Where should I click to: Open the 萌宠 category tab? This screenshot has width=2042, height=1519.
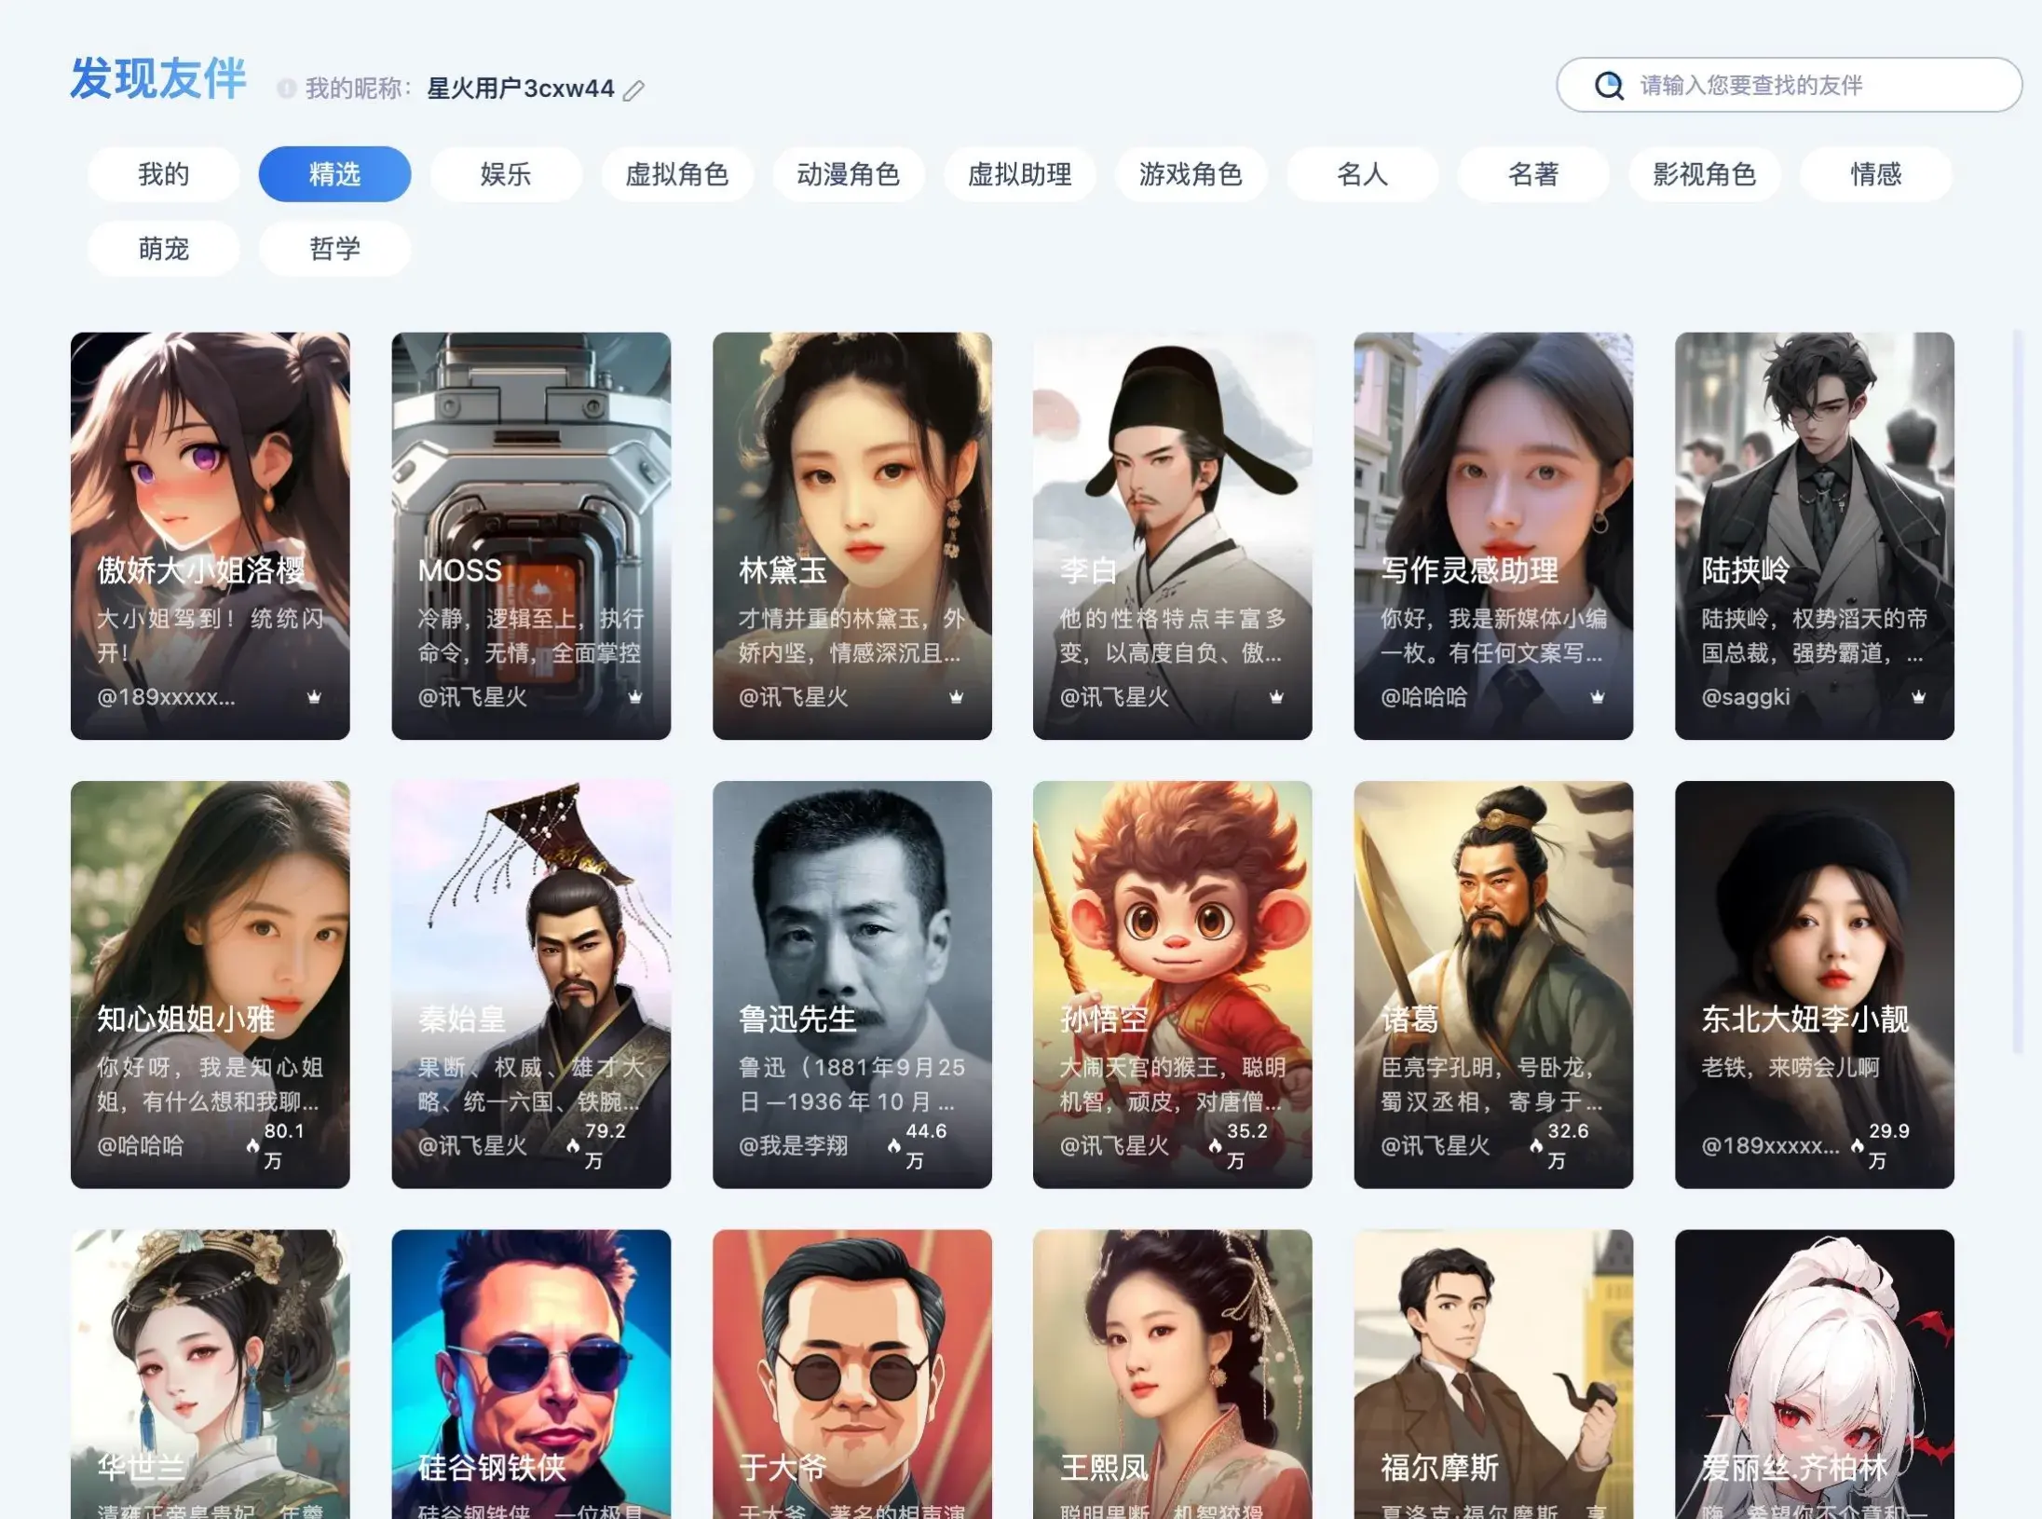click(x=163, y=249)
